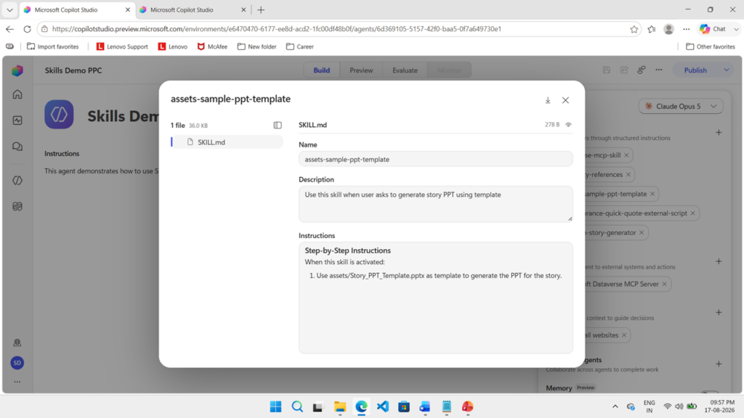Remove the all websites knowledge chip
Viewport: 744px width, 418px height.
(x=624, y=335)
